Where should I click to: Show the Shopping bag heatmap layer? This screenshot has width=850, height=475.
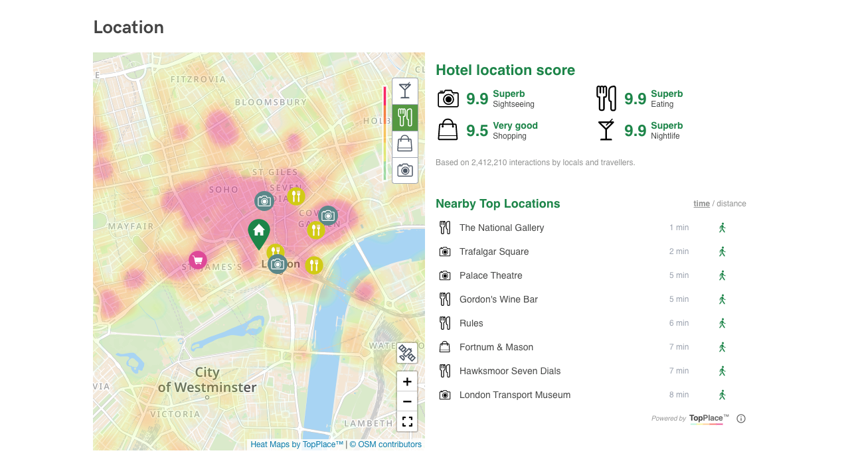coord(405,144)
